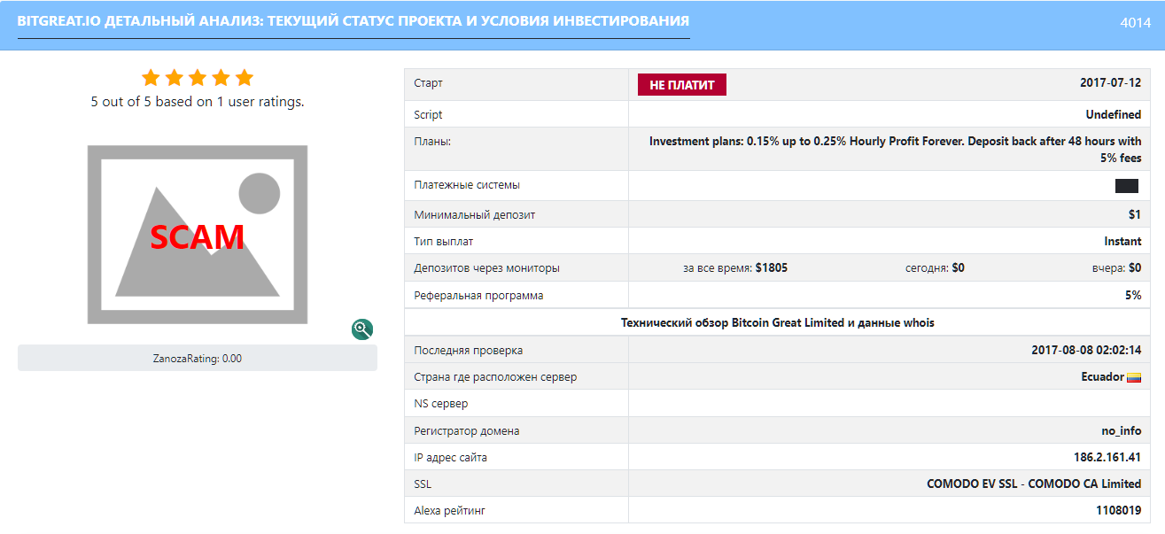The width and height of the screenshot is (1165, 534).
Task: Click the magnifier zoom icon under the thumbnail
Action: click(362, 329)
